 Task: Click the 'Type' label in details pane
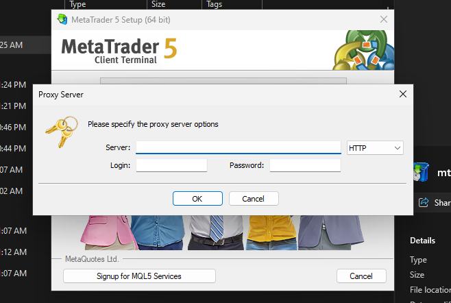click(x=418, y=260)
